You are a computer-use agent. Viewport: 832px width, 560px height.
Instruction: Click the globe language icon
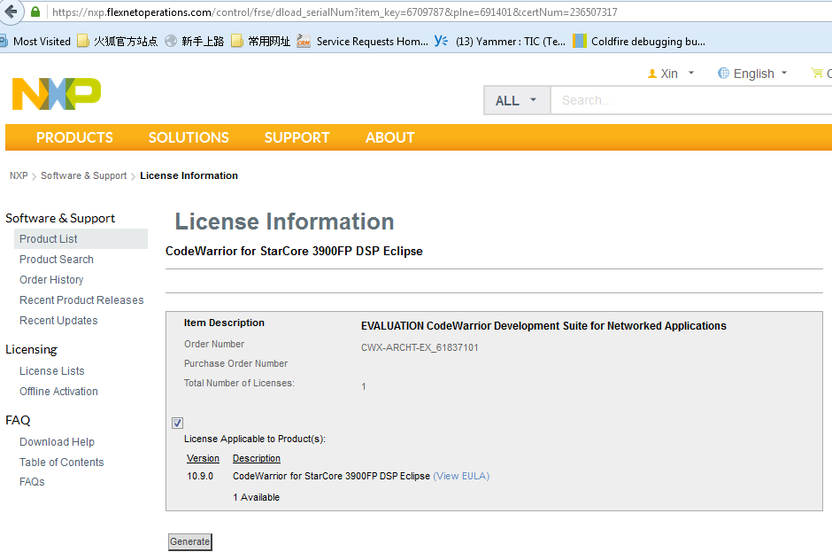pos(723,74)
